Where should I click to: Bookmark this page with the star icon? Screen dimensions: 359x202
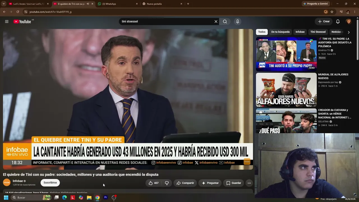(x=332, y=12)
